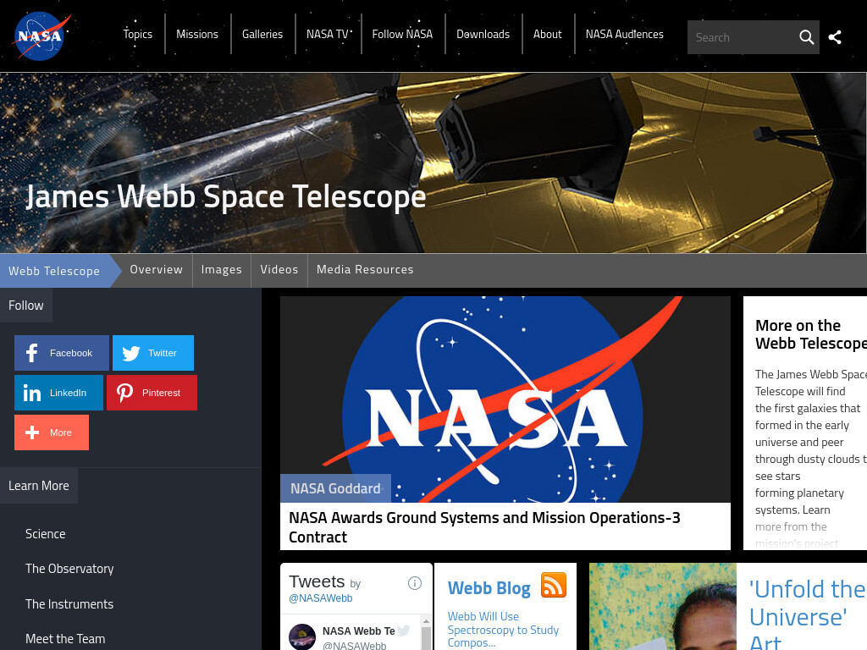Click the NASA Webb Te tweet author name

pos(359,631)
